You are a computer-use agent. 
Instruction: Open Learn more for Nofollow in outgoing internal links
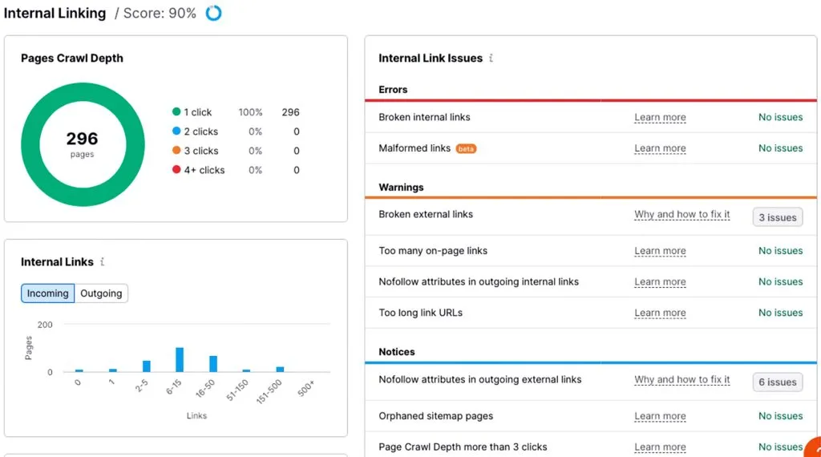point(661,281)
